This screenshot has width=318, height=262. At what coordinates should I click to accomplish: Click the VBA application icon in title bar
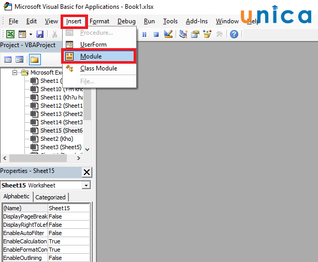8,6
